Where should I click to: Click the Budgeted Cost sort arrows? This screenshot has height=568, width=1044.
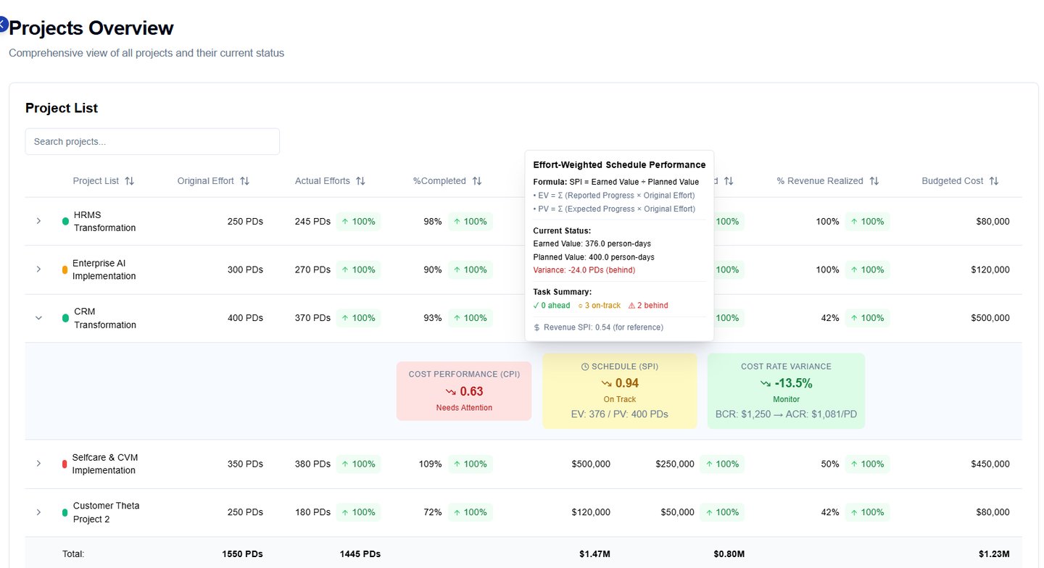coord(994,181)
